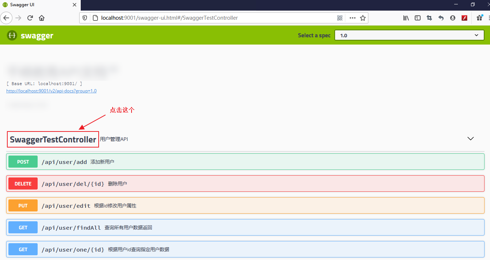Expand the POST /api/user/add operation
The image size is (490, 260).
[245, 162]
